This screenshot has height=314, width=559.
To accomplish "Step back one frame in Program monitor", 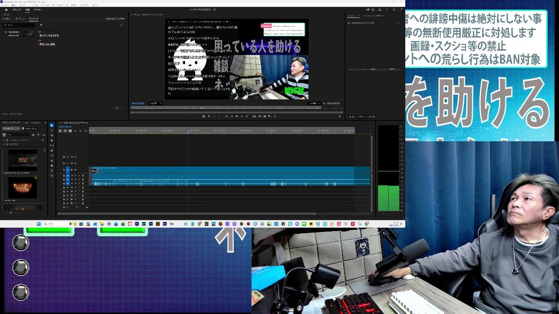I will tap(231, 116).
